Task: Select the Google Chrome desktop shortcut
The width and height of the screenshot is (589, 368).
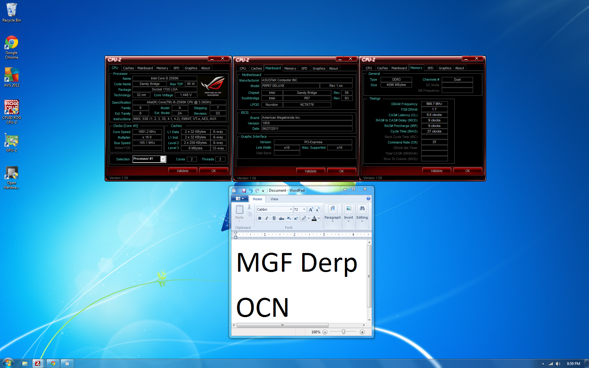Action: point(12,48)
